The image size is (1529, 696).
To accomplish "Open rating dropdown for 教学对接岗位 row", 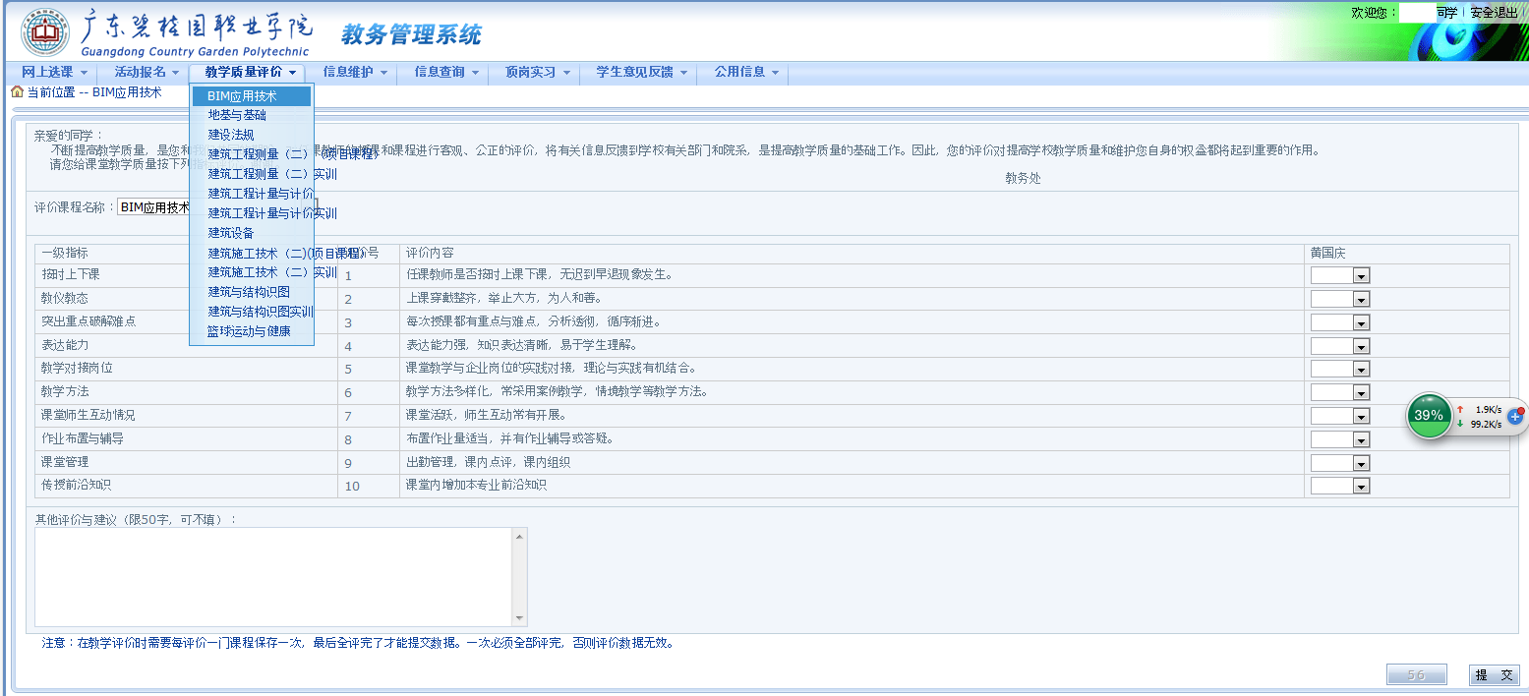I will point(1340,370).
